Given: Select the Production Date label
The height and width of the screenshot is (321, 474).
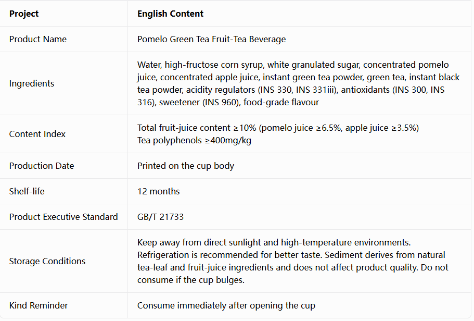Looking at the screenshot, I should (x=42, y=166).
